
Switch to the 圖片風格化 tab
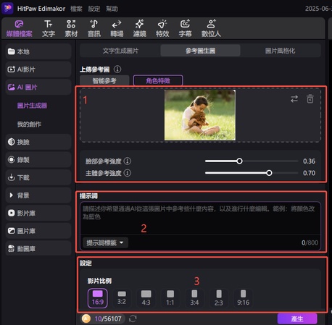[x=281, y=51]
